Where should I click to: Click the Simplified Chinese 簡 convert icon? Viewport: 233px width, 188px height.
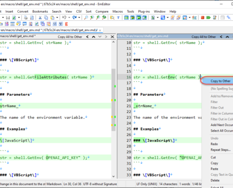[55, 24]
